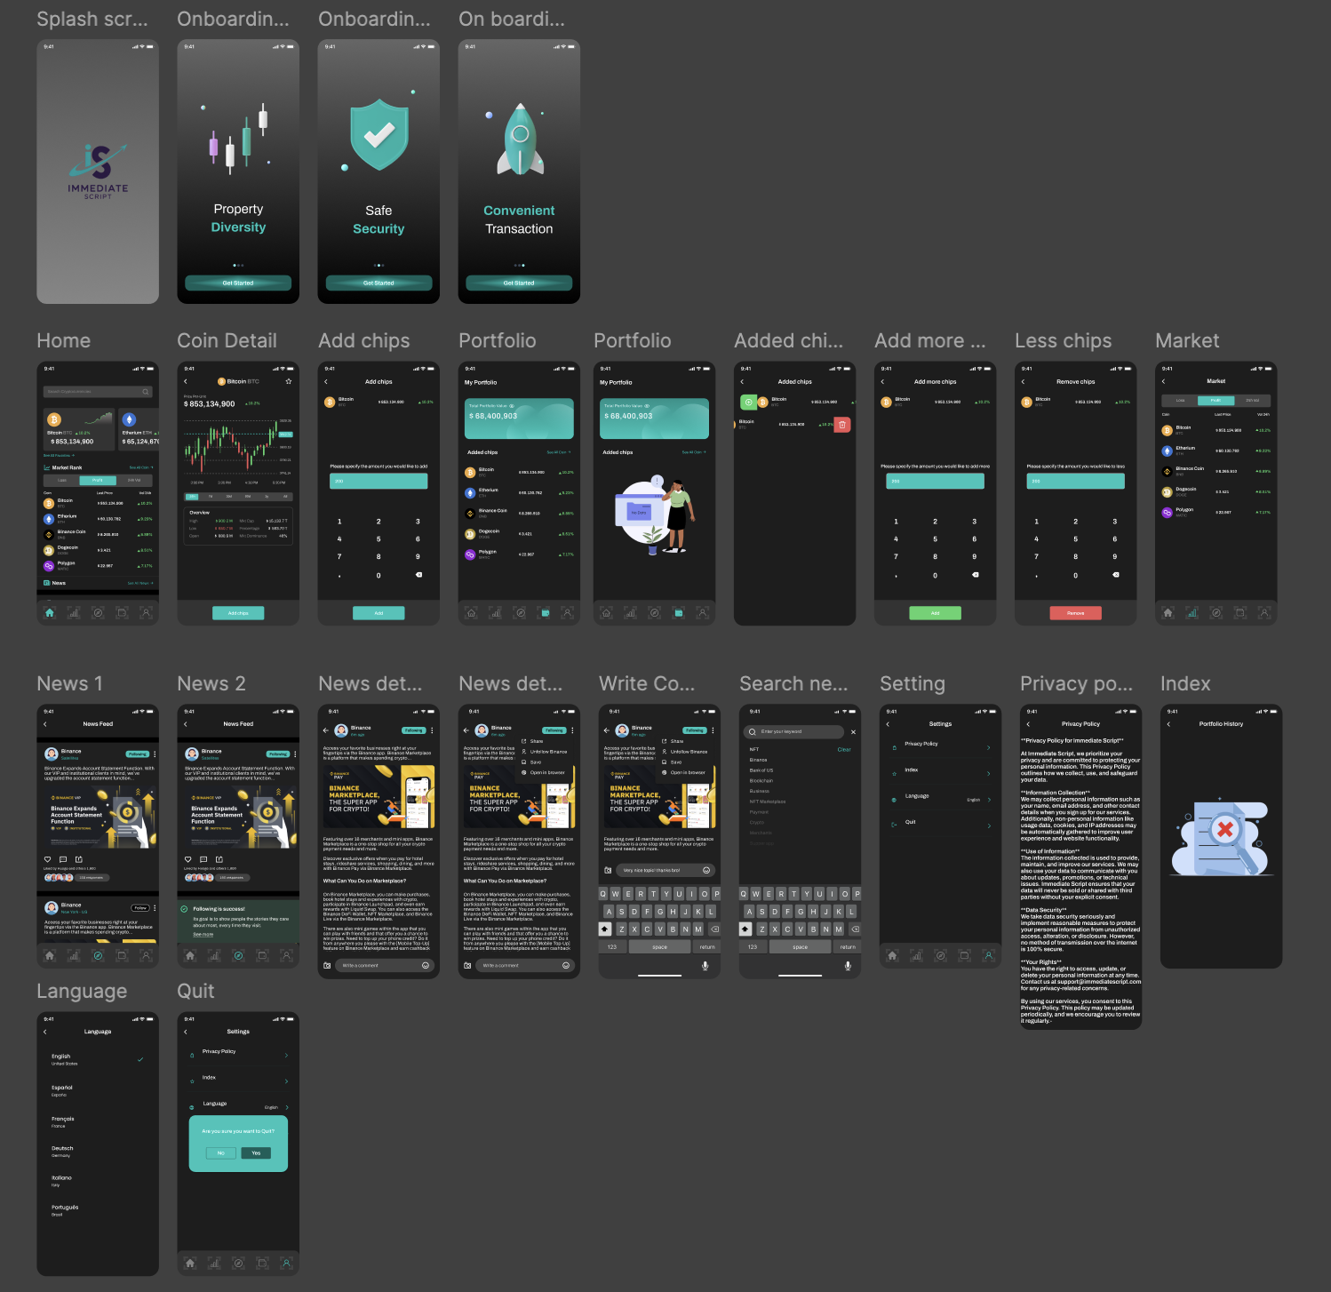This screenshot has height=1292, width=1331.
Task: Tap the checkmark next to English on Language screen
Action: [140, 1059]
